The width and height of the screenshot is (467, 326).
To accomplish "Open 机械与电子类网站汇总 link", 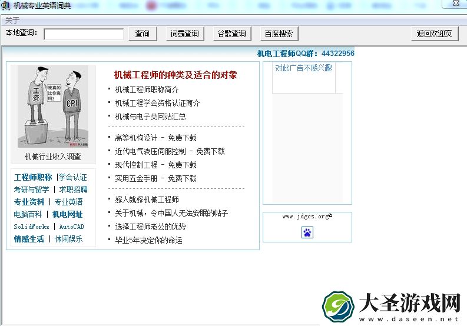I will pos(150,117).
